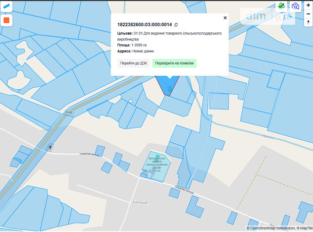Select the ruler measurement tool
The height and width of the screenshot is (232, 313).
[x=7, y=6]
